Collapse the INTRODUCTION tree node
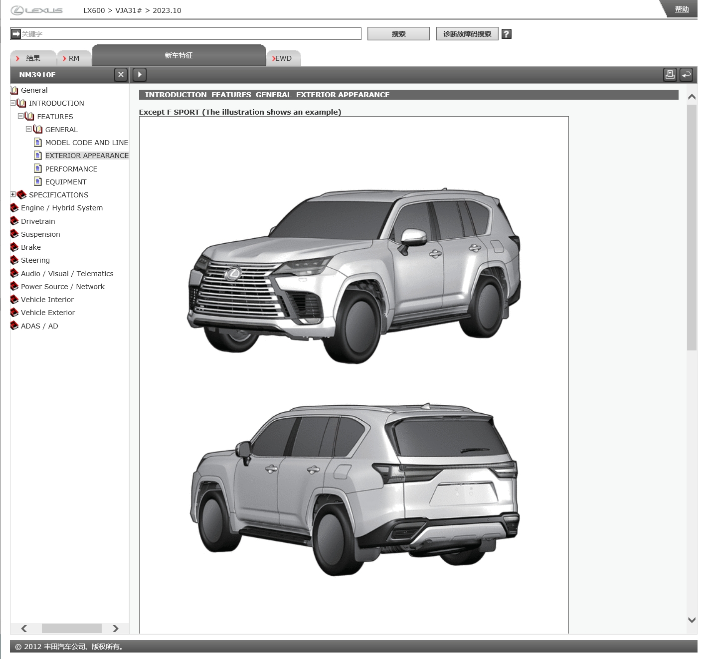706x659 pixels. point(13,103)
